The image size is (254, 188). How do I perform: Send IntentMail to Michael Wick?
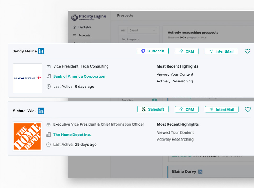222,110
